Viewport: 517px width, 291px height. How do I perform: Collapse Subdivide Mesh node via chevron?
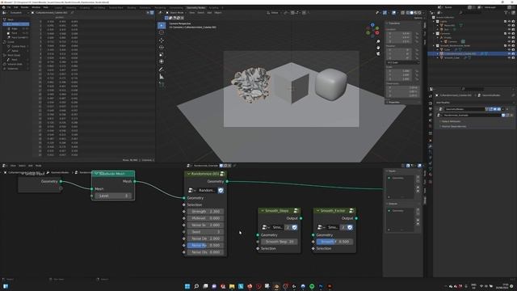(x=96, y=174)
